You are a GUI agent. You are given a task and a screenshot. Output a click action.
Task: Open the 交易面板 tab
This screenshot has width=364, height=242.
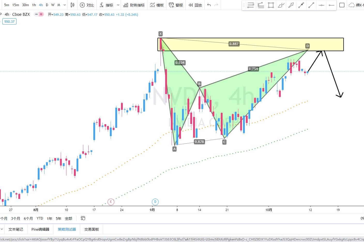tap(92, 229)
